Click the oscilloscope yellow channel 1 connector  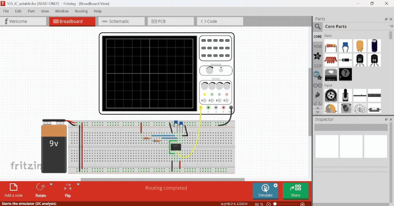(x=201, y=108)
